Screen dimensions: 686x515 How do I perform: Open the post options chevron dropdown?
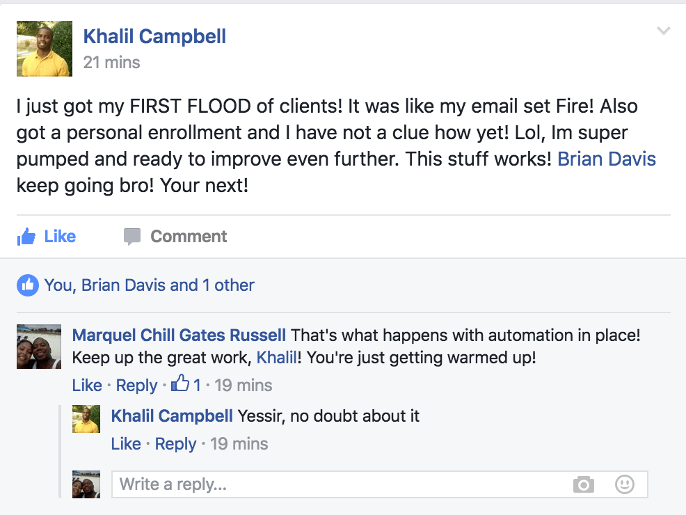(x=663, y=31)
